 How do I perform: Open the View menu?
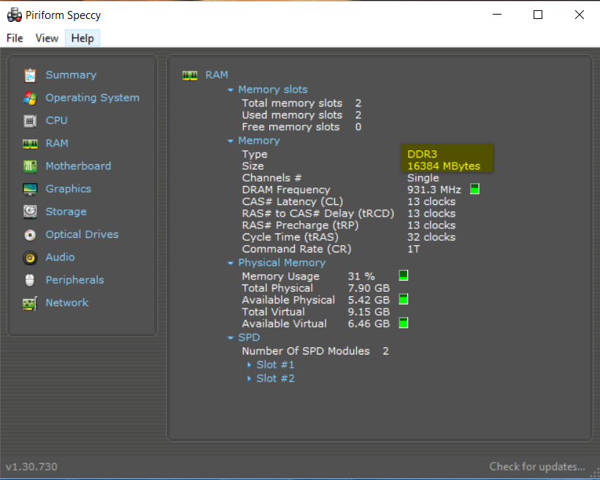(47, 38)
